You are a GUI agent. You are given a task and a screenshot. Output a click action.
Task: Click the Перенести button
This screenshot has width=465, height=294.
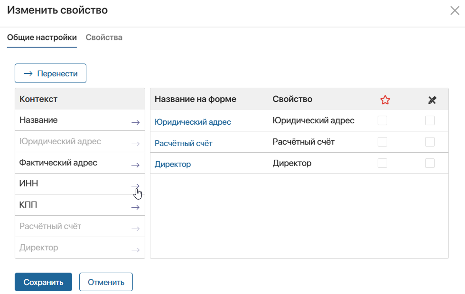coord(50,73)
